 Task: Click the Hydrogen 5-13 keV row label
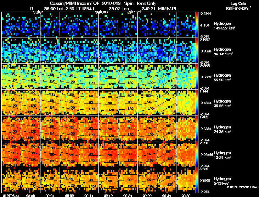pyautogui.click(x=222, y=181)
